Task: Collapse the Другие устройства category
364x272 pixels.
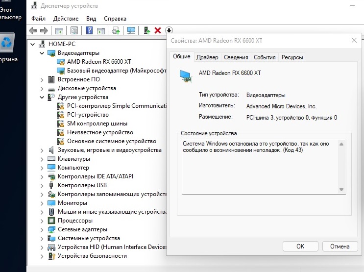Action: tap(42, 97)
